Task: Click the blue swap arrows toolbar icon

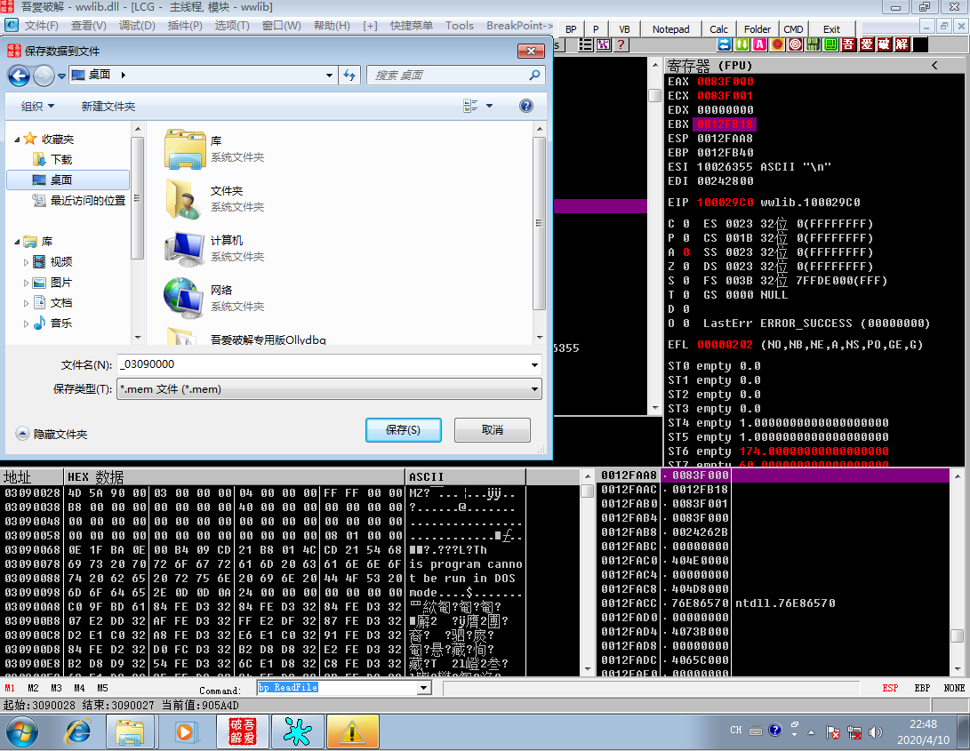Action: pos(724,44)
